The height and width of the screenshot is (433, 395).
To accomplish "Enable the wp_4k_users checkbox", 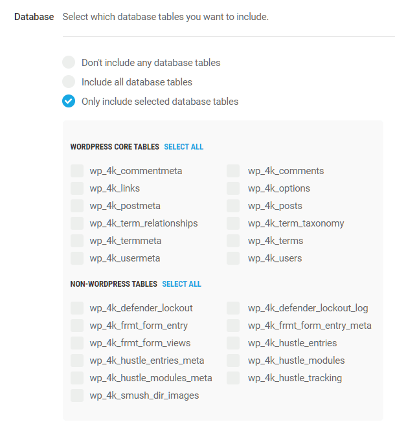I will (234, 258).
